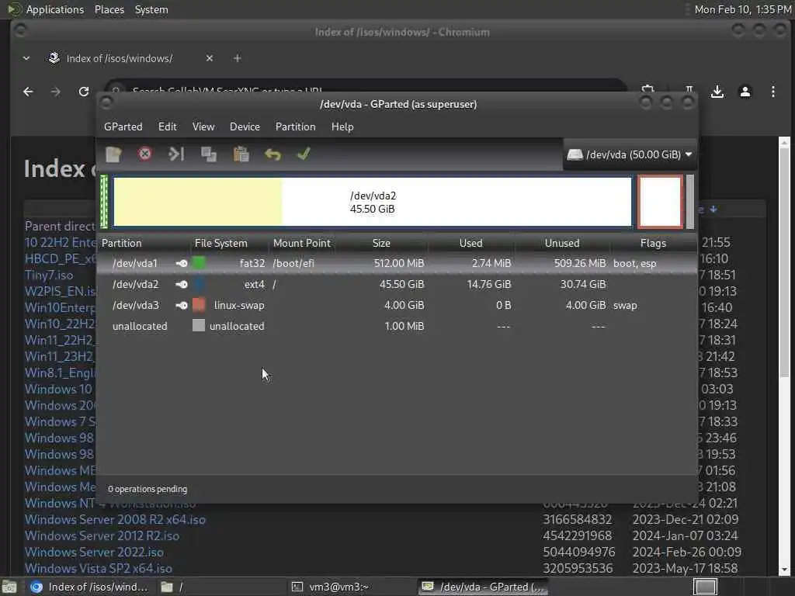Open a new tab in Chromium
This screenshot has height=596, width=795.
(x=237, y=58)
